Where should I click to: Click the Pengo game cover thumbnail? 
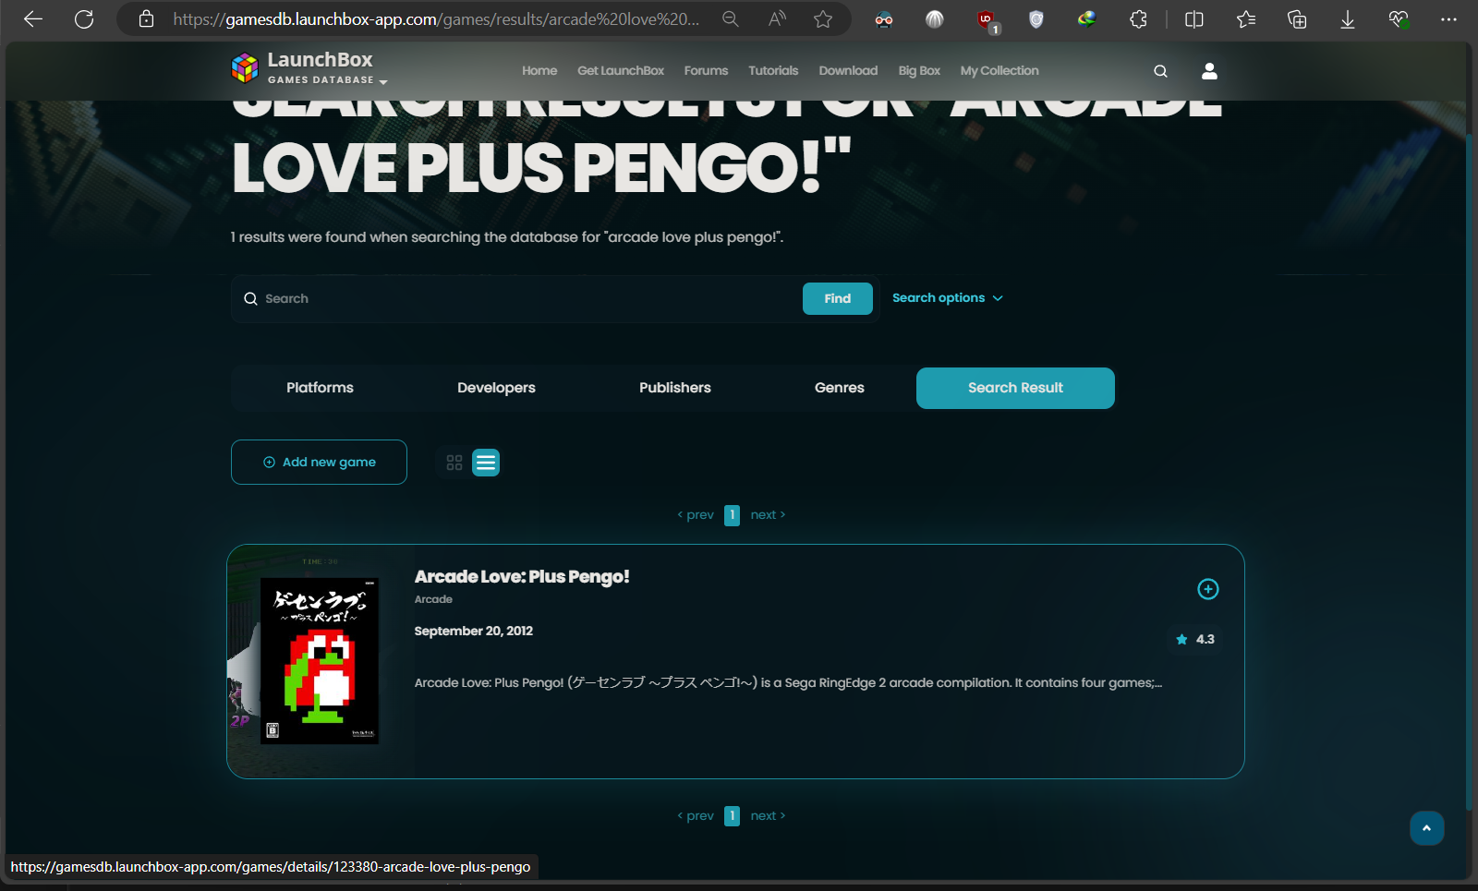(320, 661)
